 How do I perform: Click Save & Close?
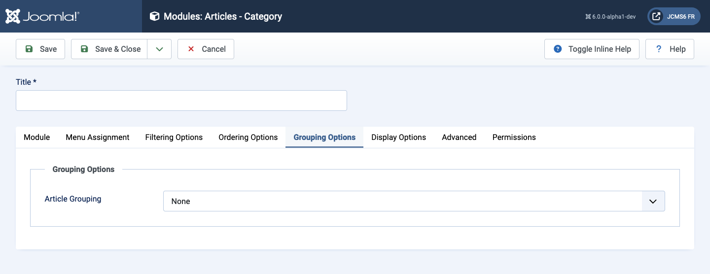click(x=109, y=49)
